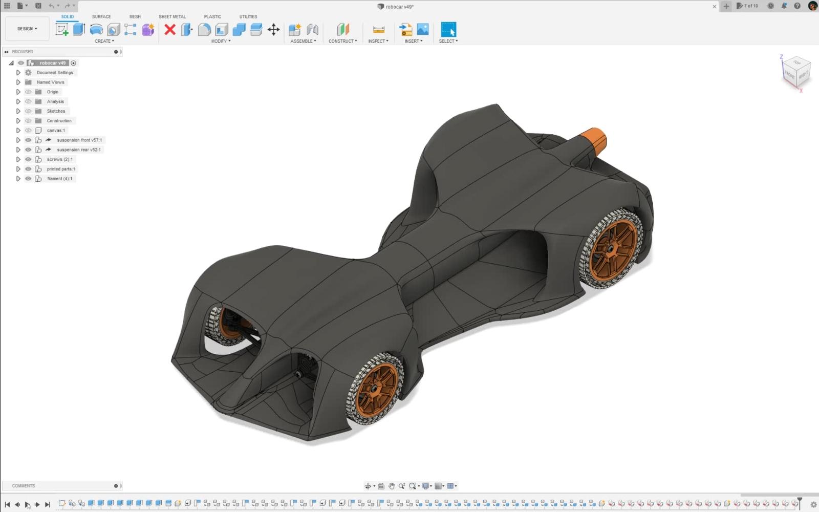Click the Move/Copy tool in the toolbar
The image size is (819, 512).
(x=274, y=30)
